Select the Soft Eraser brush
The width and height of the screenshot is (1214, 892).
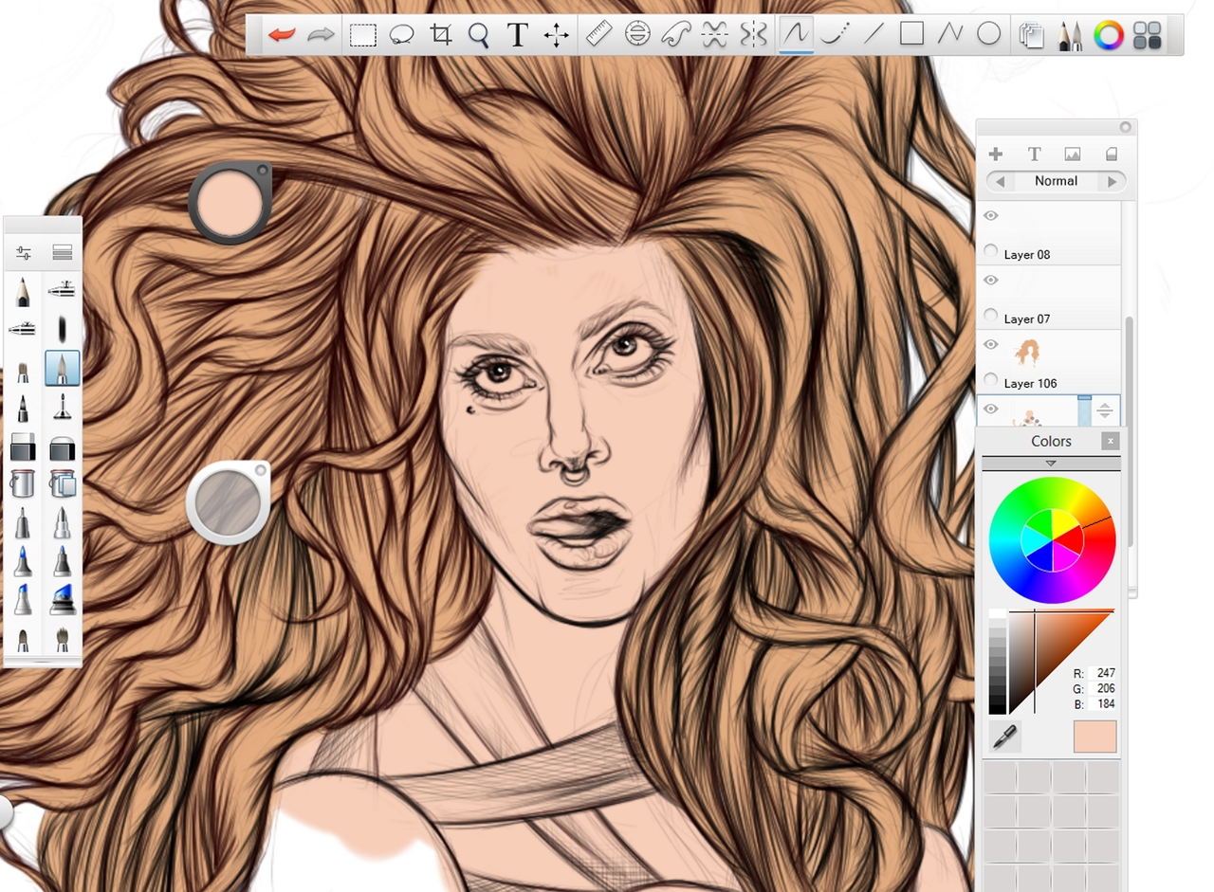click(63, 446)
